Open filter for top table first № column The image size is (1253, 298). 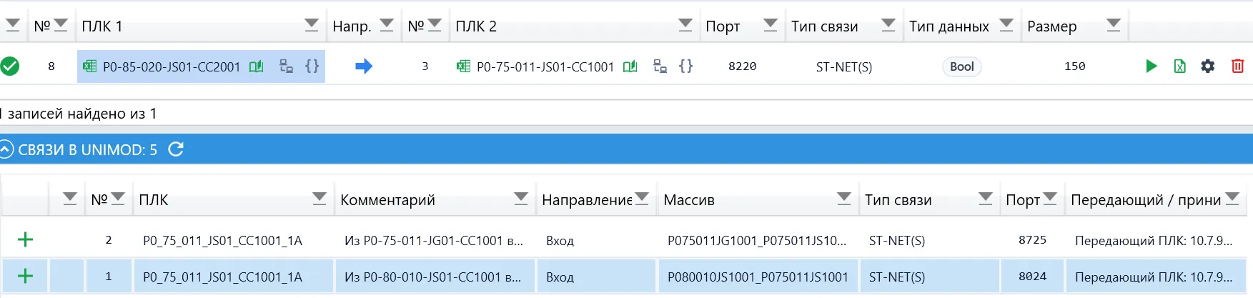pos(61,26)
